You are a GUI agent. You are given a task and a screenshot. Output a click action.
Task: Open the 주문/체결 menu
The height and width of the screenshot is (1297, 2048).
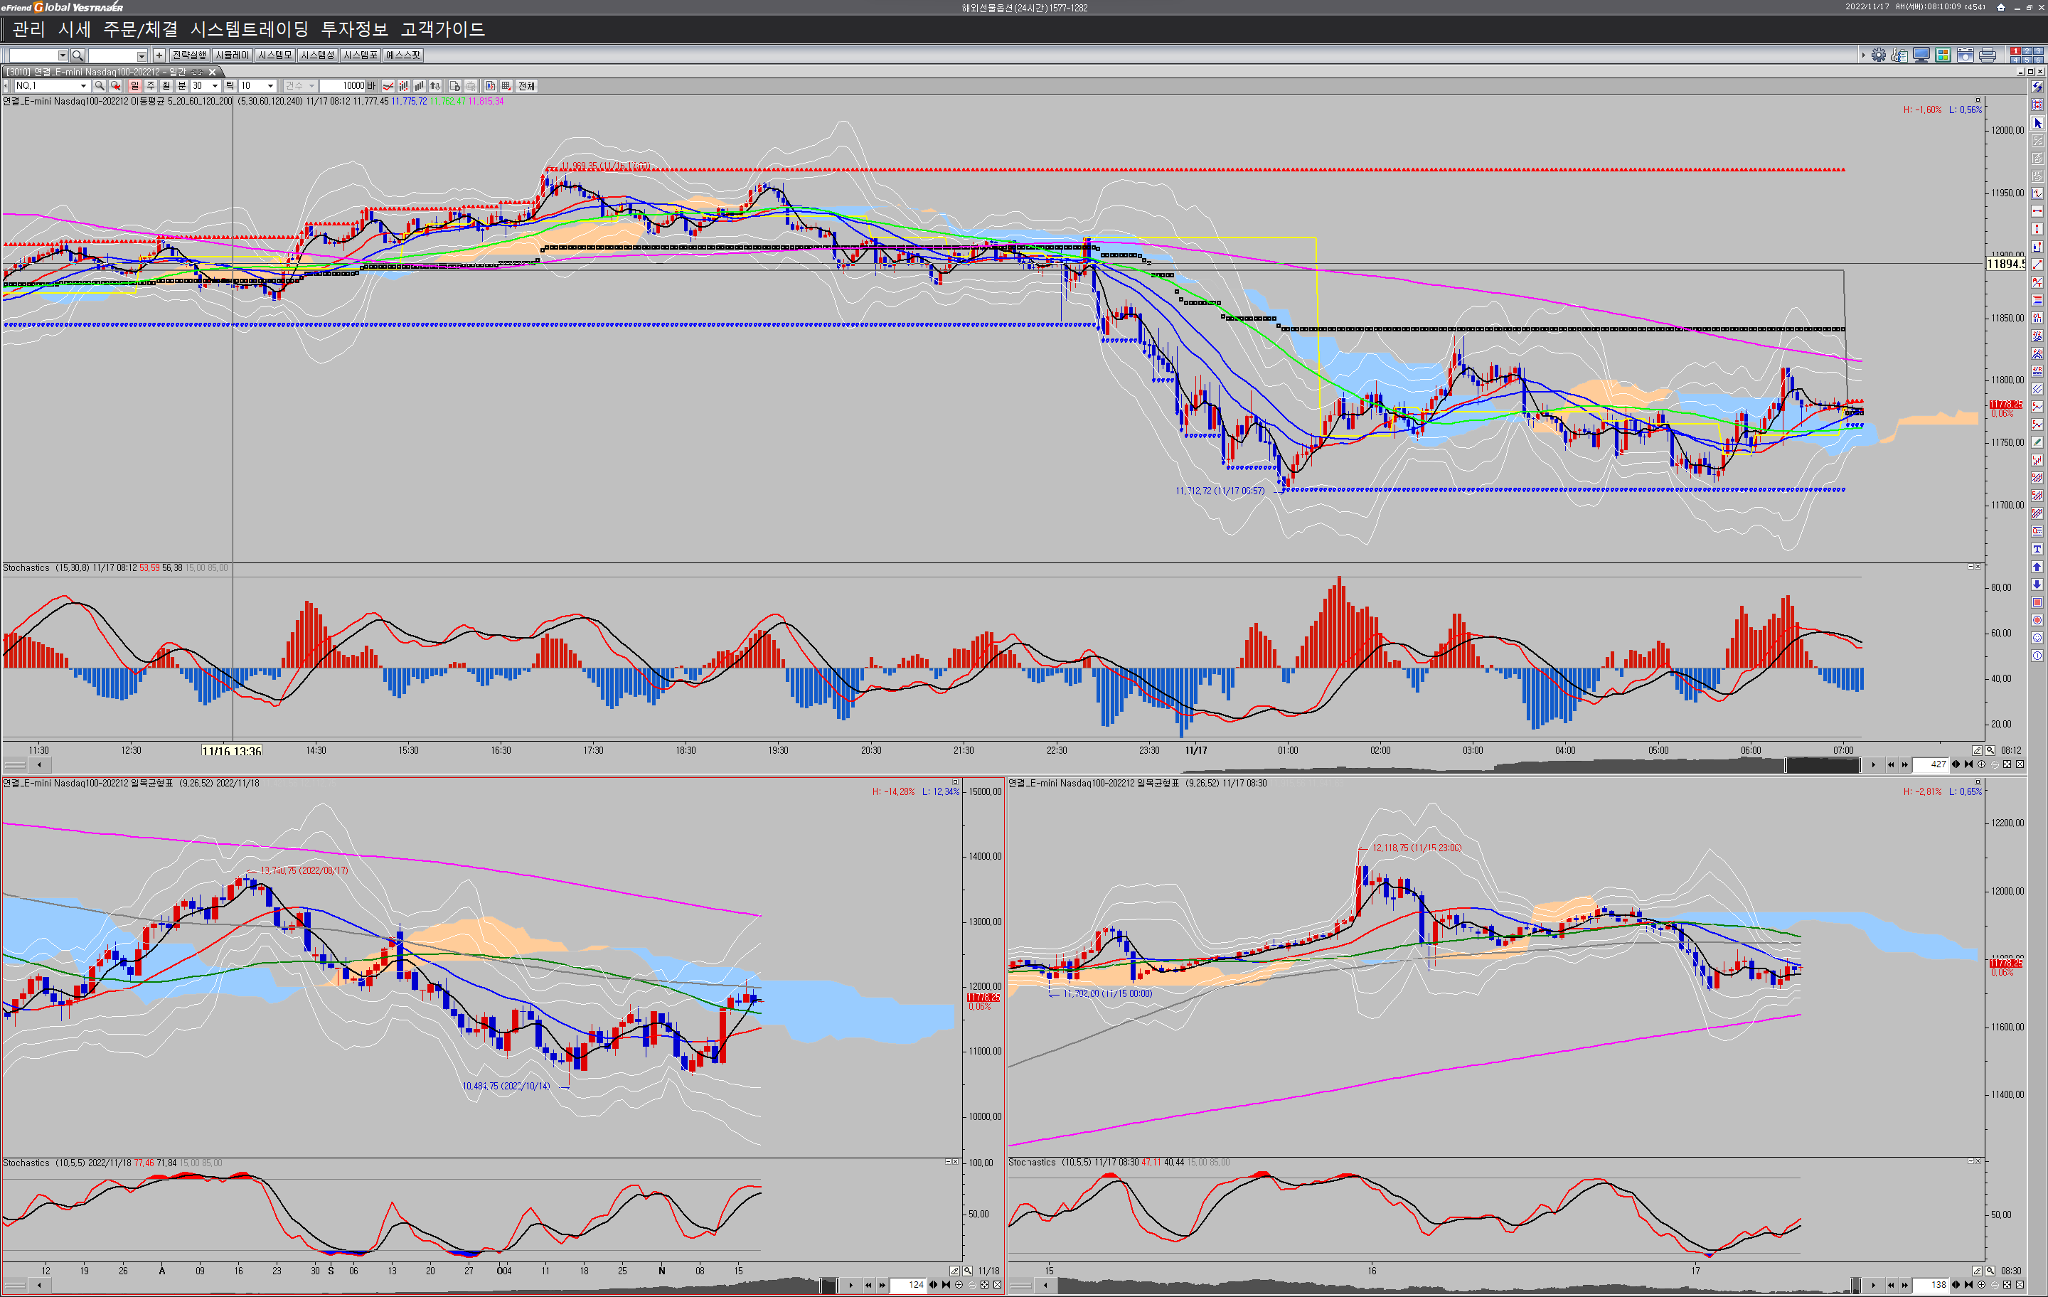click(x=140, y=30)
